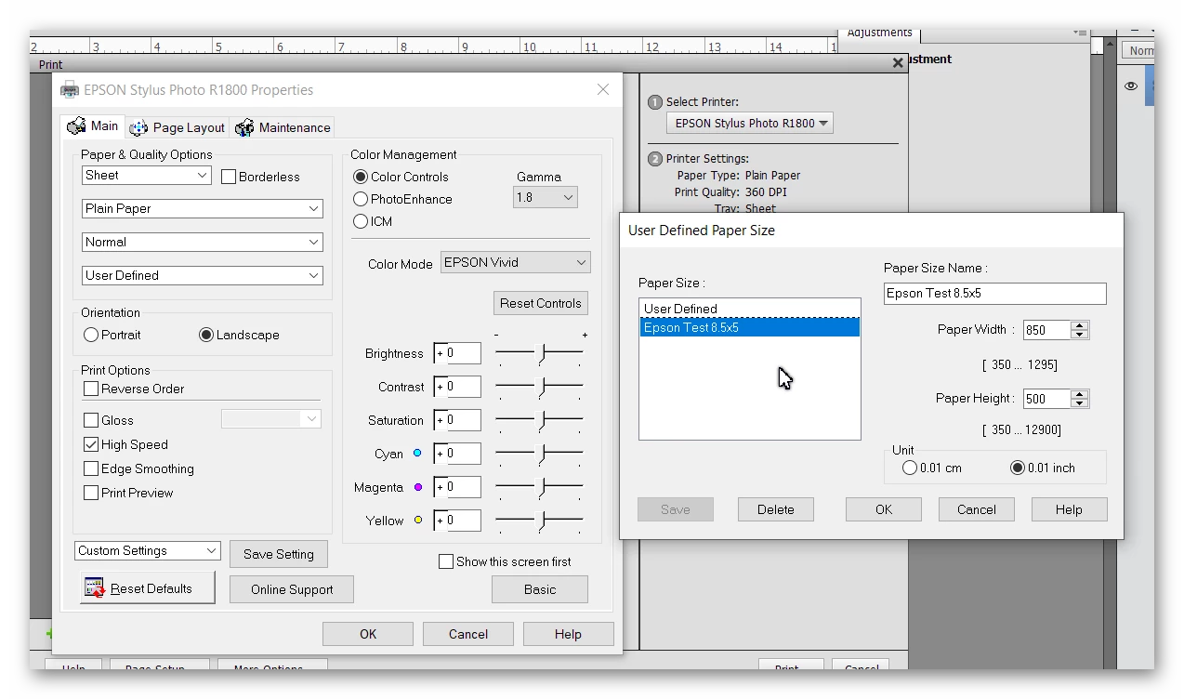Image resolution: width=1184 pixels, height=699 pixels.
Task: Open the disabled Gloss level dropdown
Action: point(271,419)
